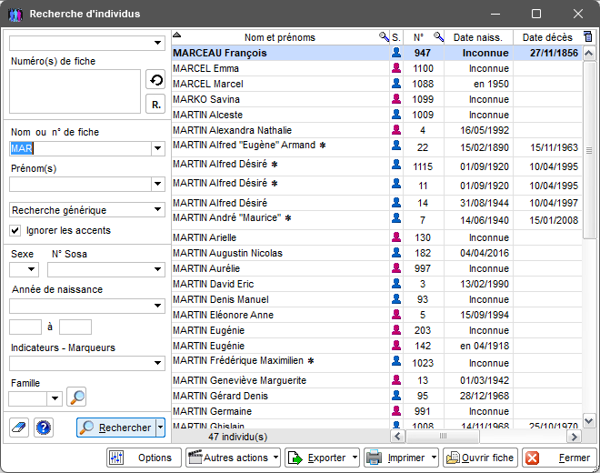Open the Recherche générique dropdown
The width and height of the screenshot is (600, 473).
tap(87, 210)
